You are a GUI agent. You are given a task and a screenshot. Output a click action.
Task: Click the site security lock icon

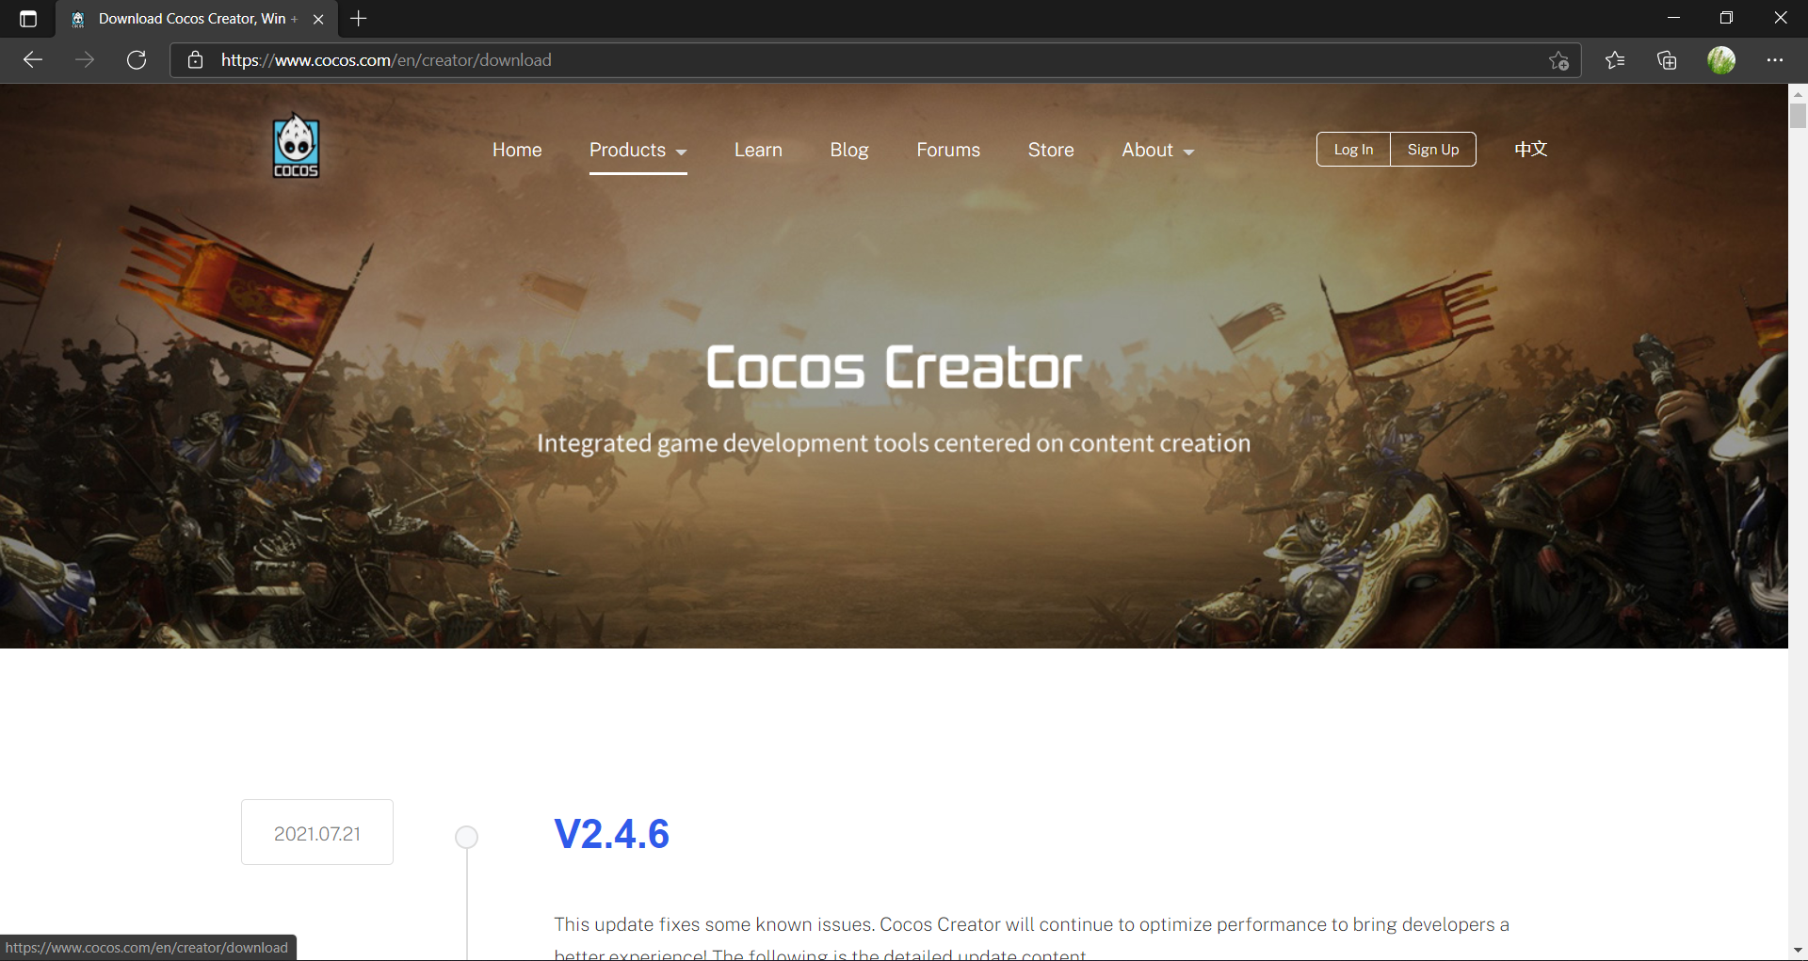[x=195, y=59]
